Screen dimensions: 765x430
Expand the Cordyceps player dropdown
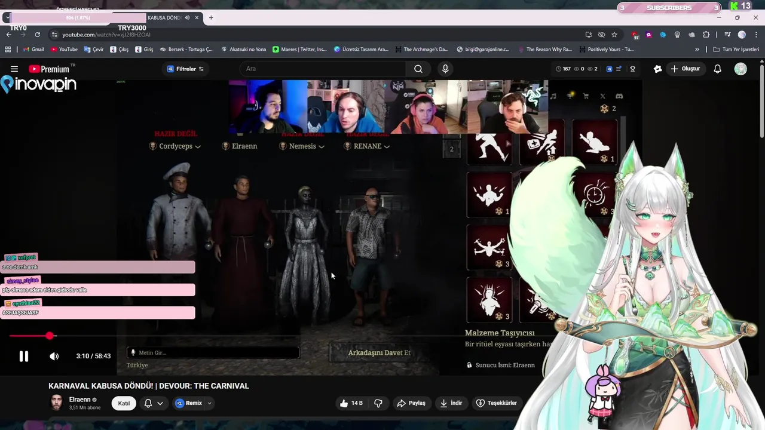point(197,146)
